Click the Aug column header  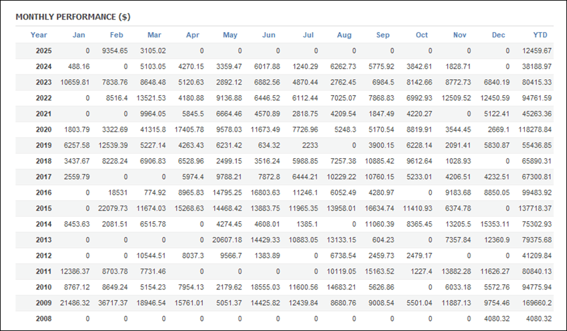click(x=344, y=35)
